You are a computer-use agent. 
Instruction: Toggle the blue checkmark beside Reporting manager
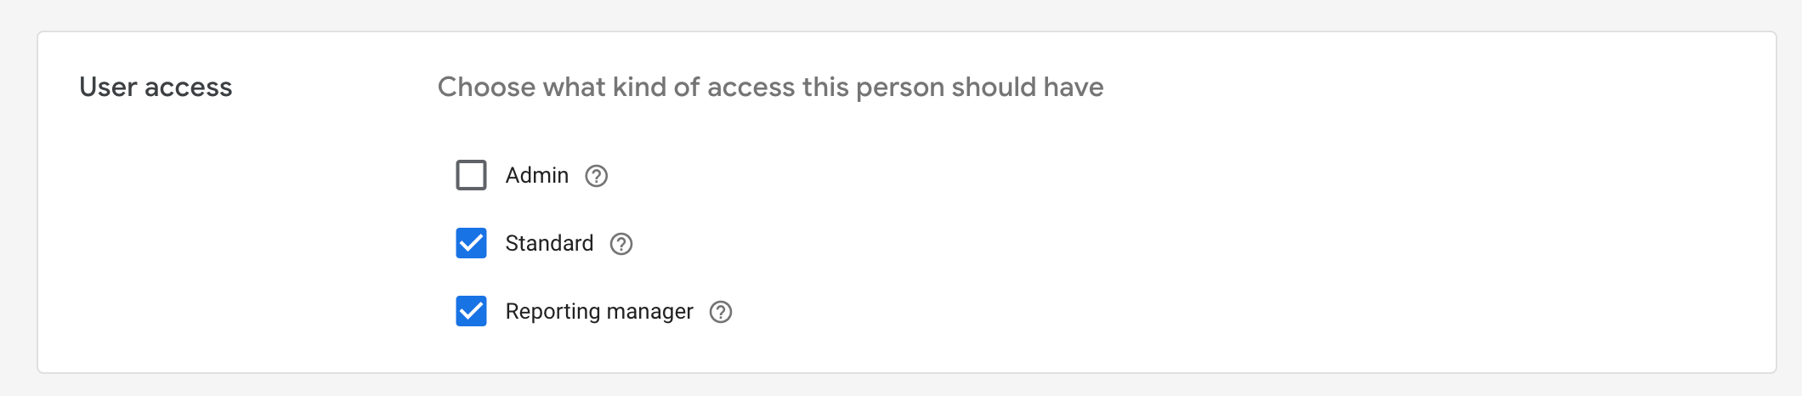tap(472, 311)
